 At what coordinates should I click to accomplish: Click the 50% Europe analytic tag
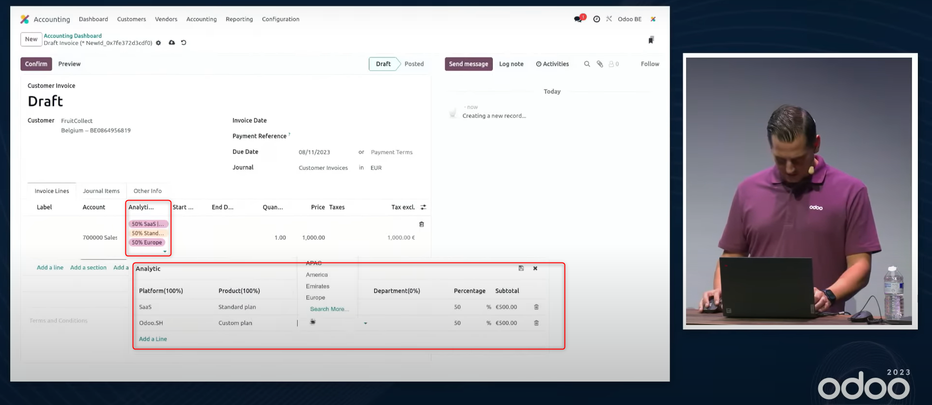click(x=147, y=243)
